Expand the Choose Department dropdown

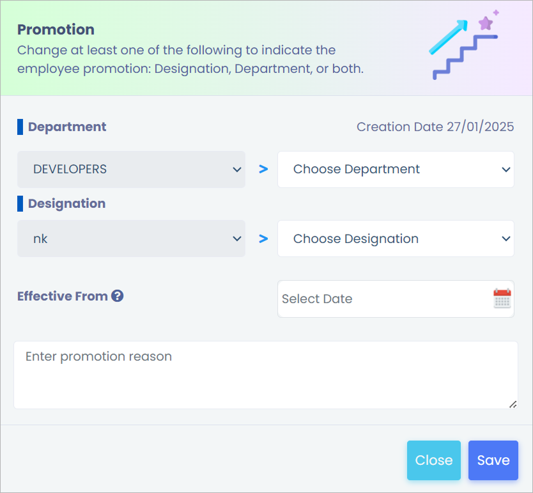[396, 169]
